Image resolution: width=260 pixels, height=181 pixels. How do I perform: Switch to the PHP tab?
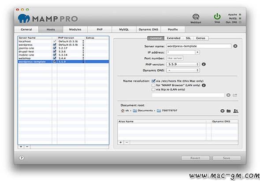coord(100,30)
